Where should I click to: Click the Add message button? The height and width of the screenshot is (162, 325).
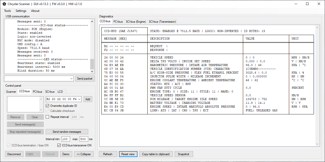pos(88,99)
